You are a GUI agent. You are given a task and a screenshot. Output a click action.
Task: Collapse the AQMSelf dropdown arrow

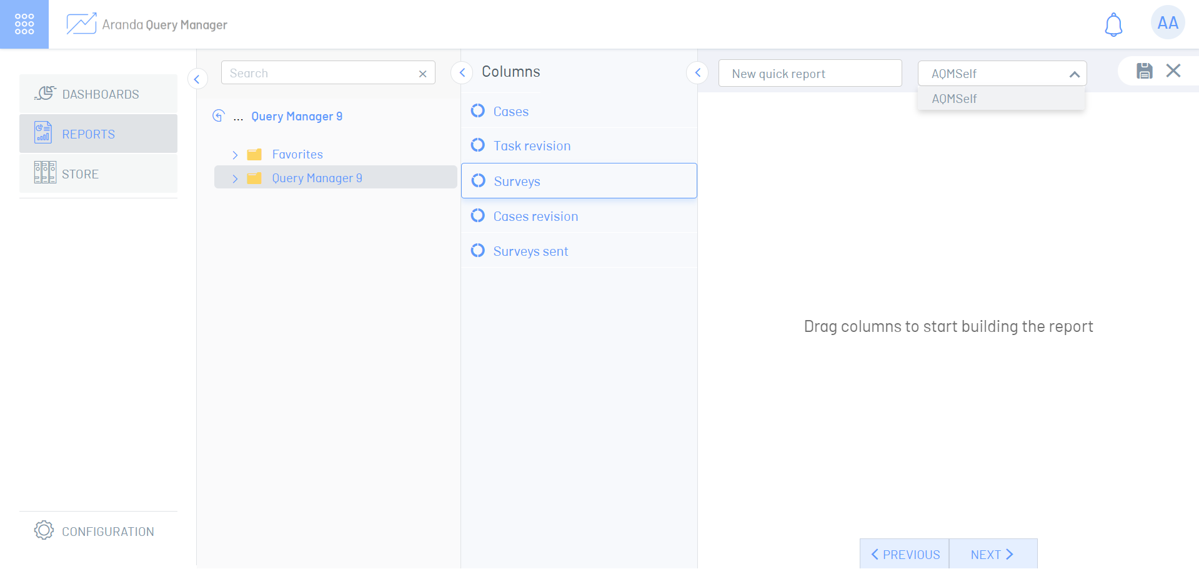(1074, 74)
